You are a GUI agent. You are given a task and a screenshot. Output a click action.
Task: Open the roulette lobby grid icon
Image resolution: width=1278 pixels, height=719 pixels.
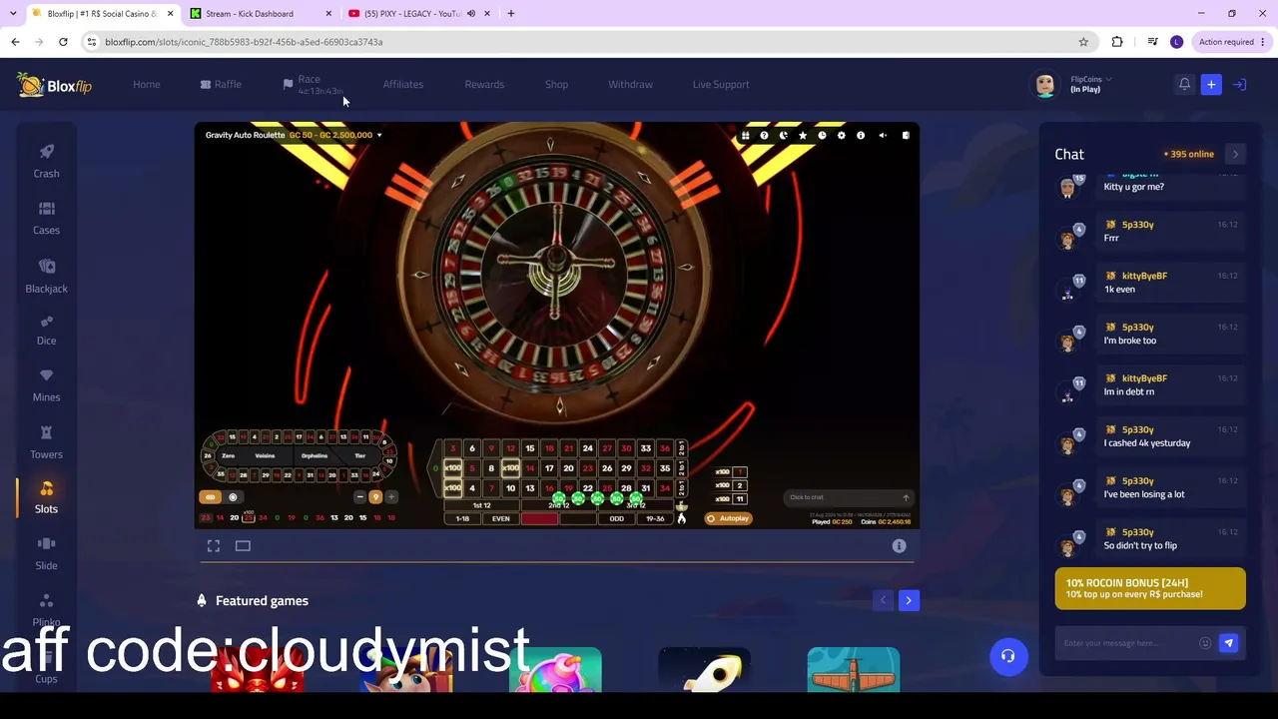(745, 136)
